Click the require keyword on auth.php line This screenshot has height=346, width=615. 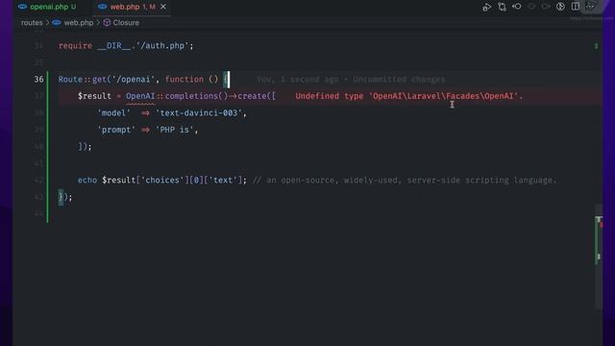click(75, 46)
